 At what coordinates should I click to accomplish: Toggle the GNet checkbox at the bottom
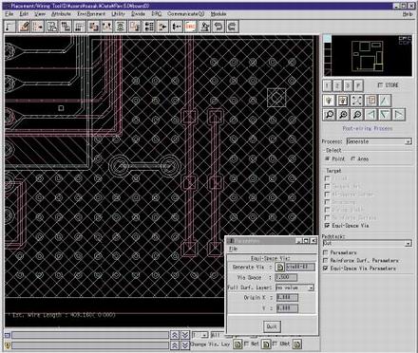coord(275,344)
